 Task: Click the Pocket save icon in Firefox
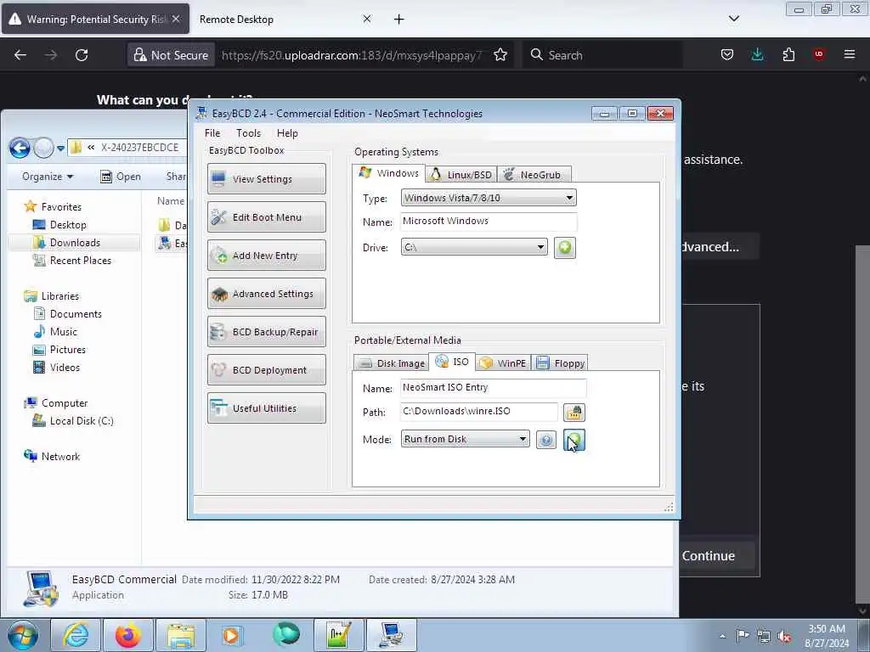point(727,55)
